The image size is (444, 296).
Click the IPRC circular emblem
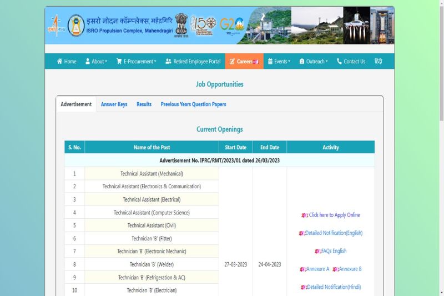click(x=76, y=26)
